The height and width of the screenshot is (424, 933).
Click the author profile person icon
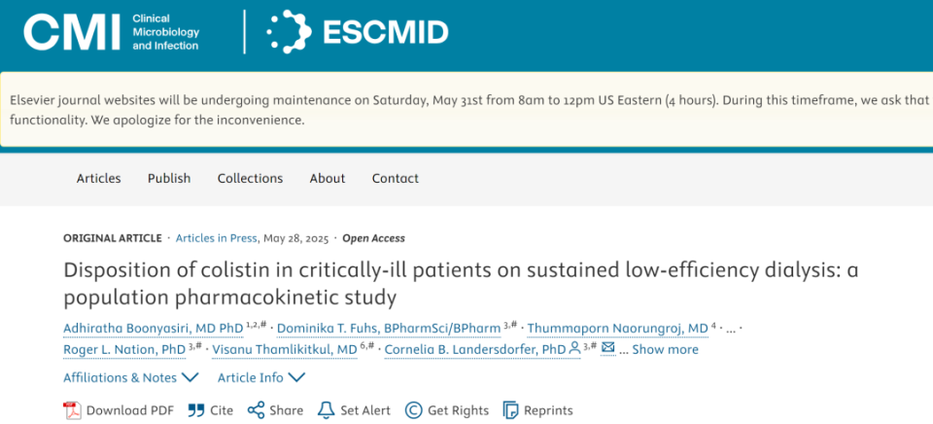click(x=575, y=348)
